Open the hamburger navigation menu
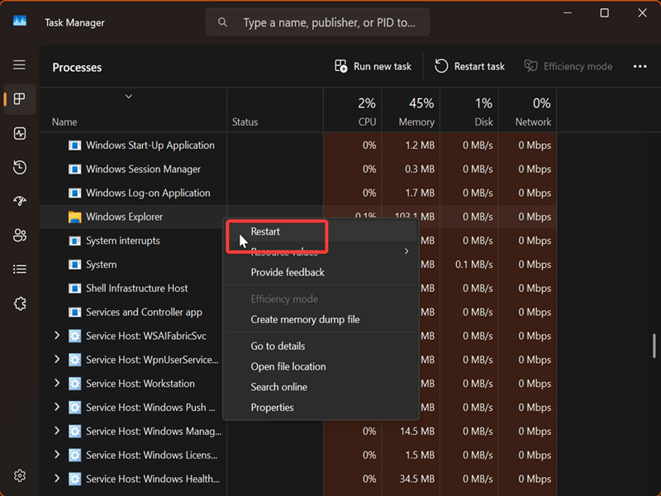661x496 pixels. [19, 65]
